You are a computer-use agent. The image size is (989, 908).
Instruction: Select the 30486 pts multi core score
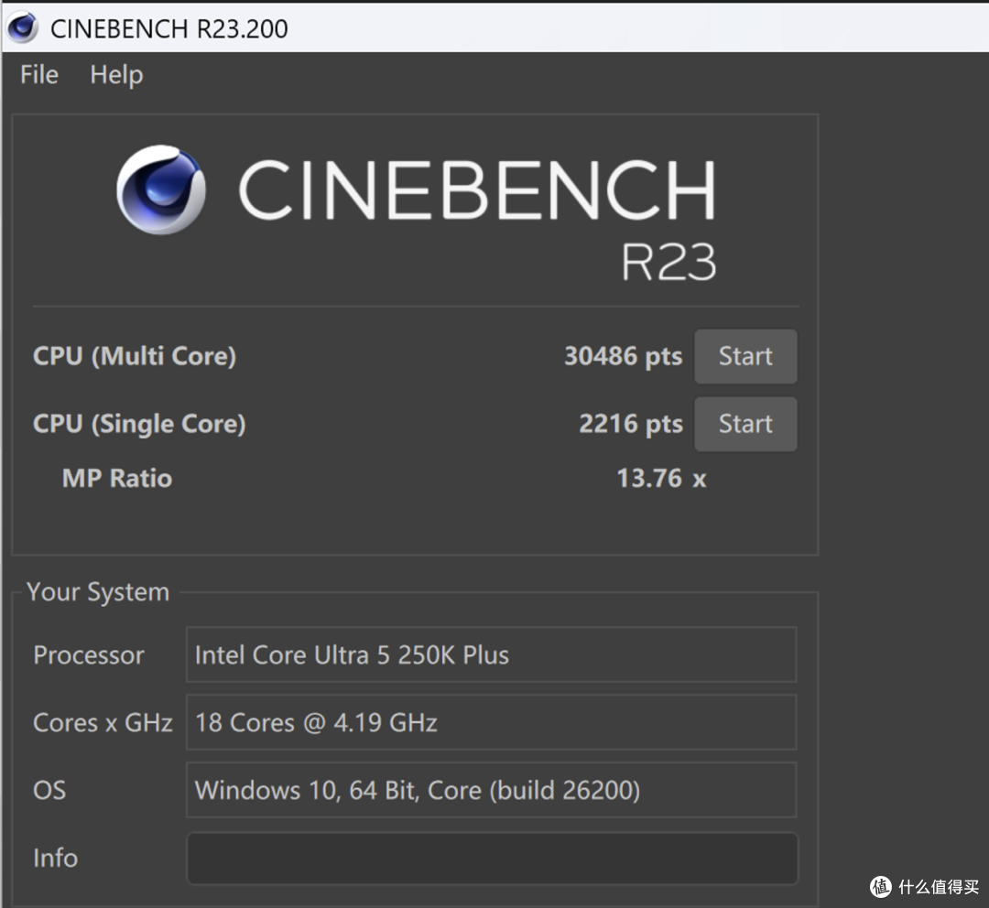[624, 356]
